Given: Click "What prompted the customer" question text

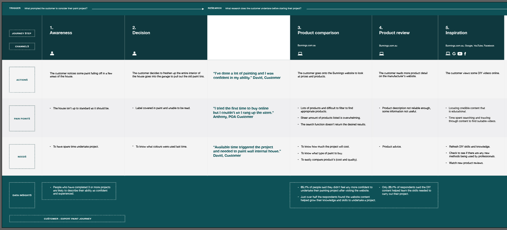Looking at the screenshot, I should tap(56, 8).
